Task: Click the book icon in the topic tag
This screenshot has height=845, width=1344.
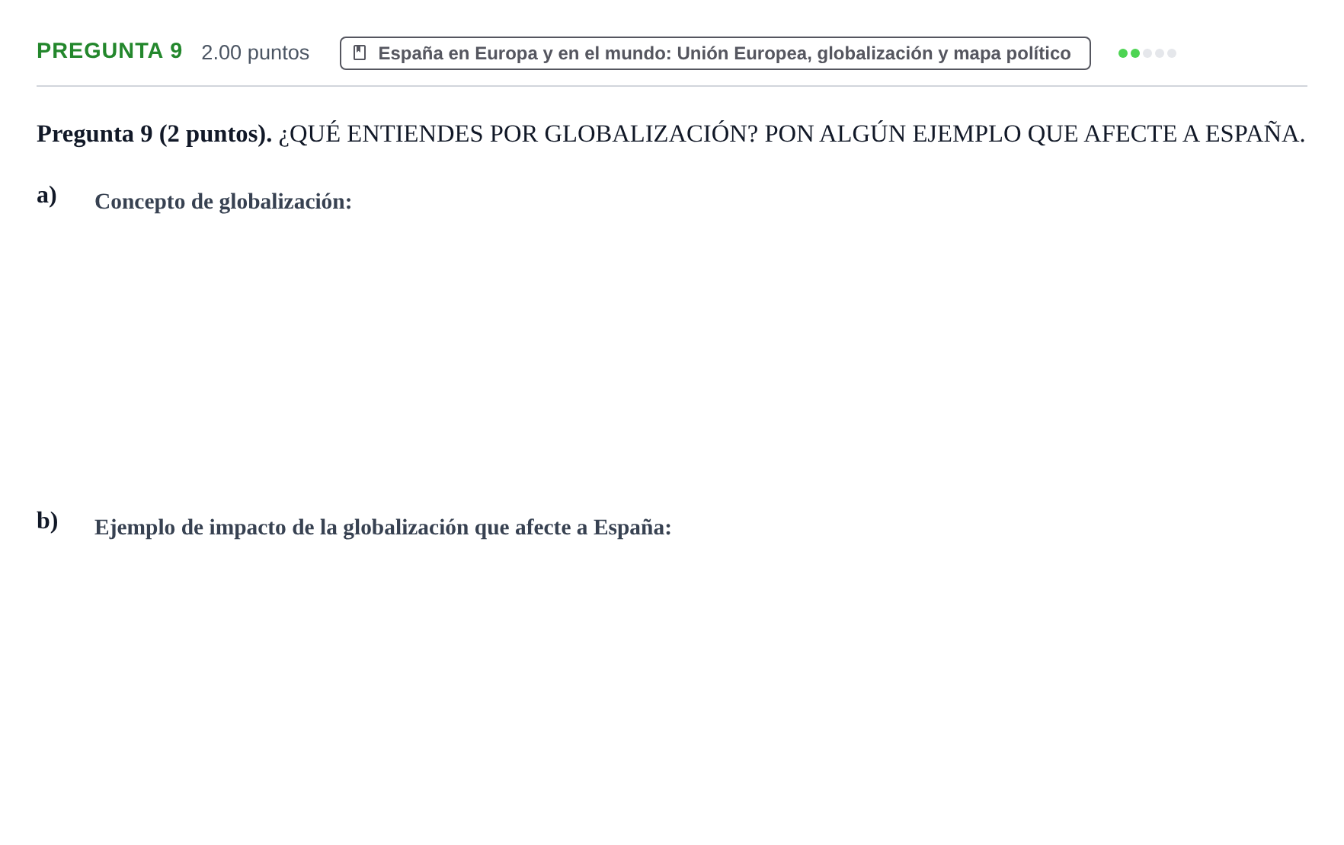Action: click(x=360, y=53)
